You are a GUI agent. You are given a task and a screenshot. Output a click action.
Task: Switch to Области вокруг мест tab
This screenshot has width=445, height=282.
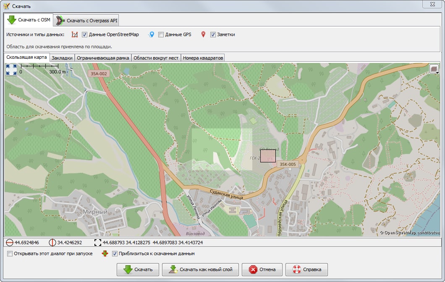pos(156,58)
